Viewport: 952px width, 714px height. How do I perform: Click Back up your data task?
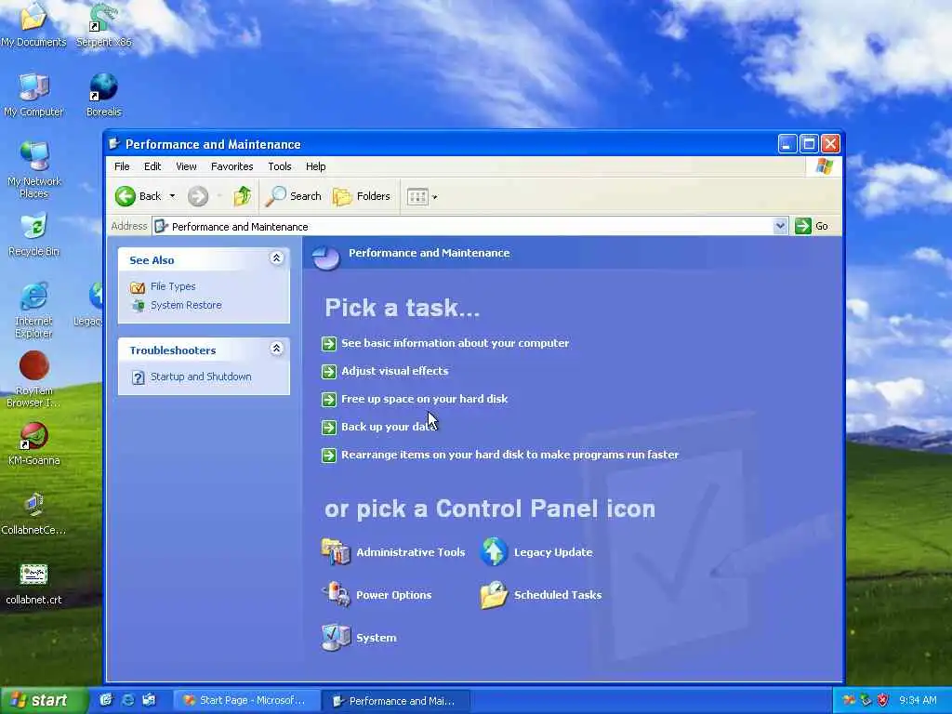tap(388, 427)
